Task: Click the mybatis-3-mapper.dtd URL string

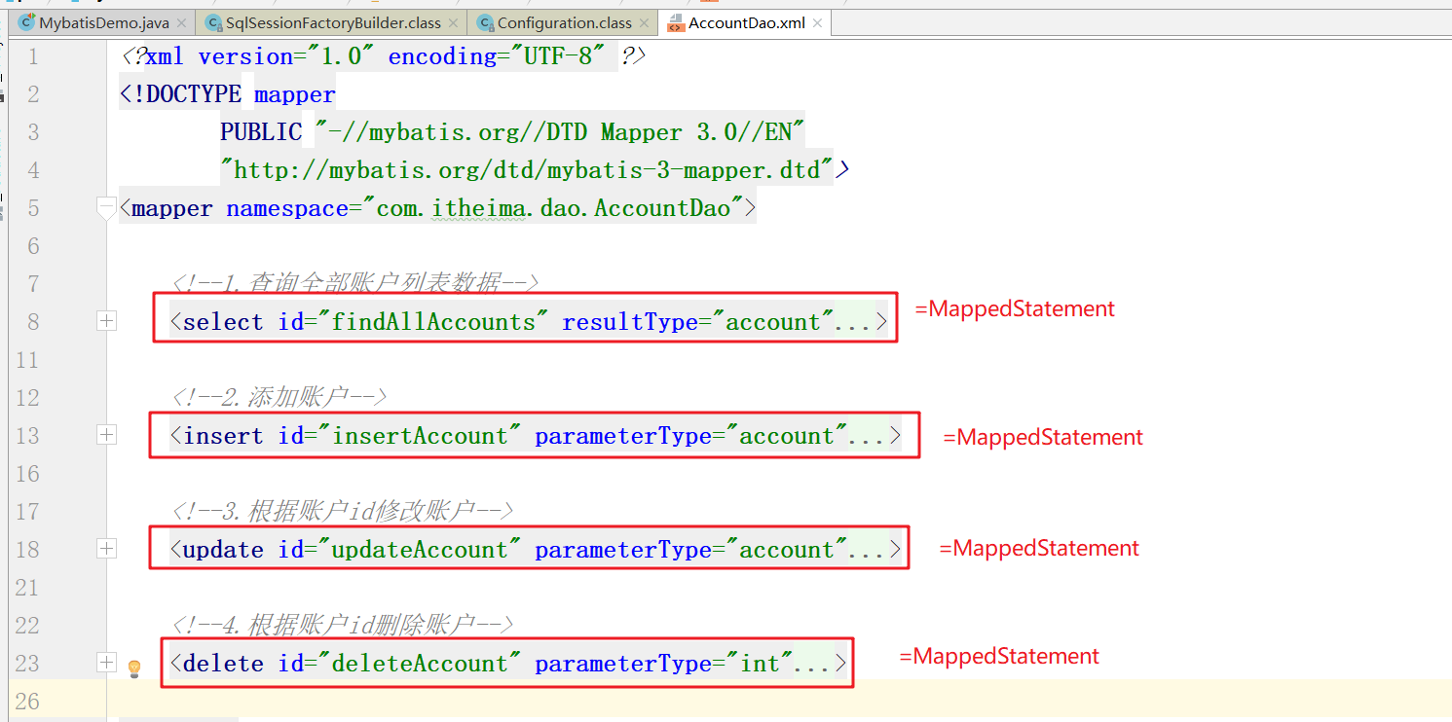Action: 527,170
